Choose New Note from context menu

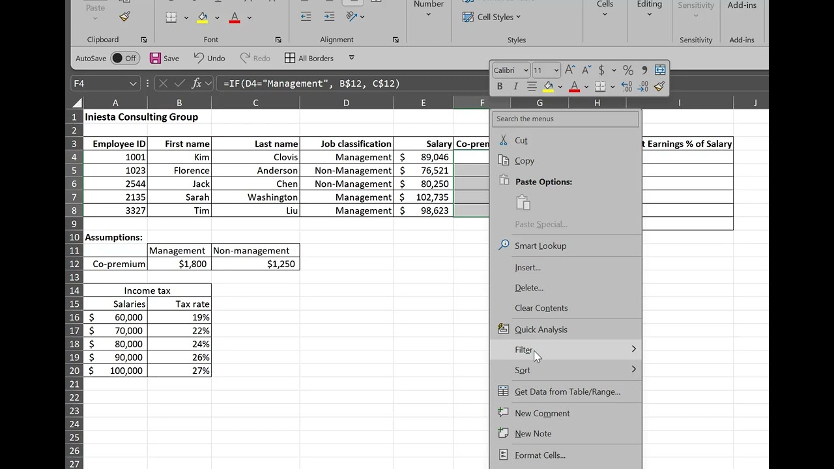[x=566, y=433]
